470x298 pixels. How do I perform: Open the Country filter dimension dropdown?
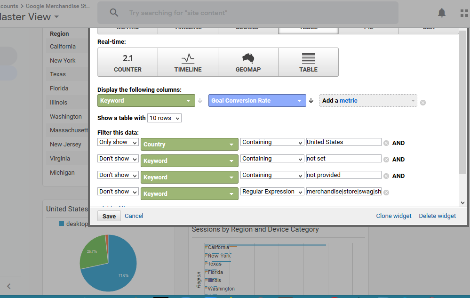click(x=190, y=144)
